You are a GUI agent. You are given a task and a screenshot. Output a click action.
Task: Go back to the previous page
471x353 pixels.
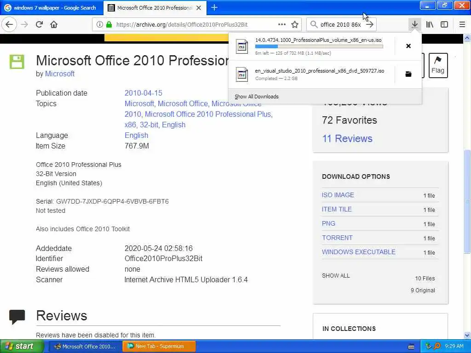[x=9, y=24]
